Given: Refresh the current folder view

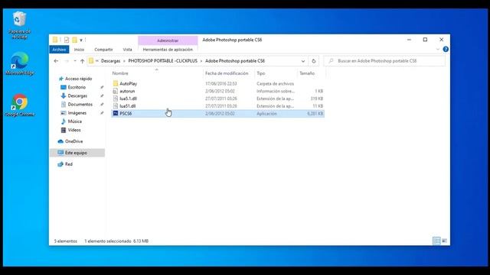Looking at the screenshot, I should pyautogui.click(x=314, y=61).
